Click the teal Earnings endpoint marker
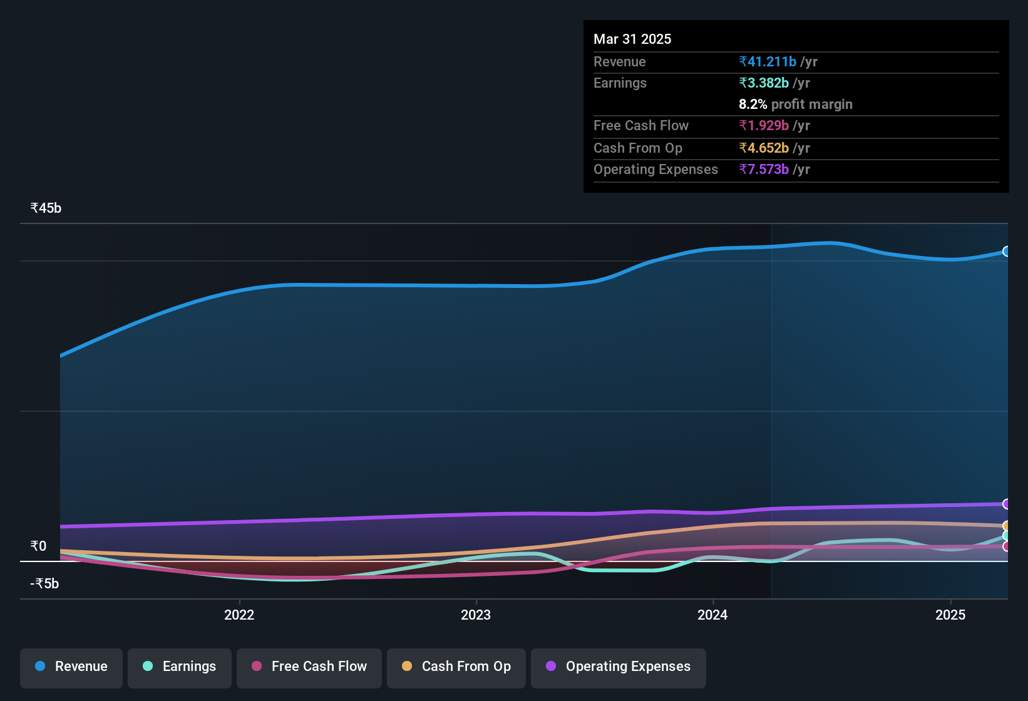1028x701 pixels. click(x=1007, y=536)
